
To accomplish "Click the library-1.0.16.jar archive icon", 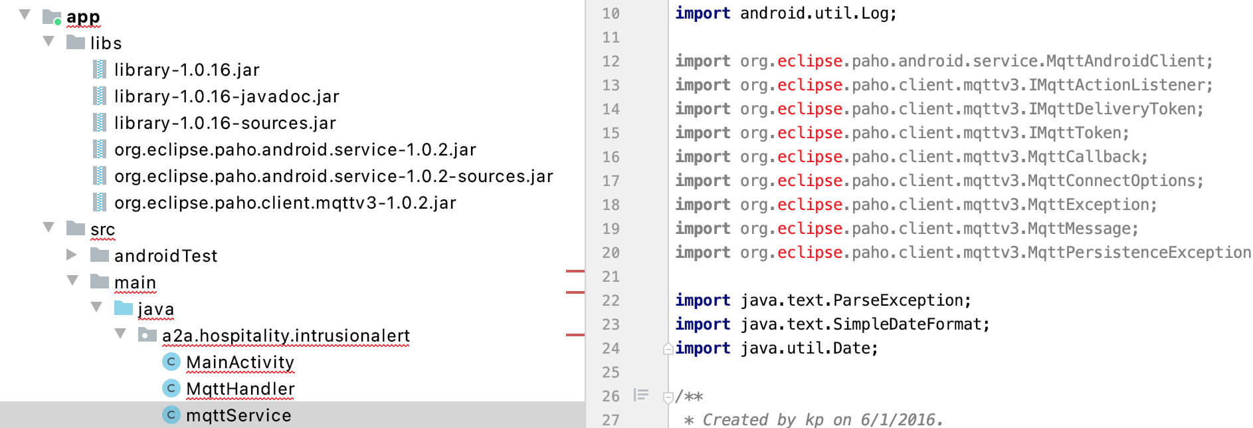I will tap(100, 69).
